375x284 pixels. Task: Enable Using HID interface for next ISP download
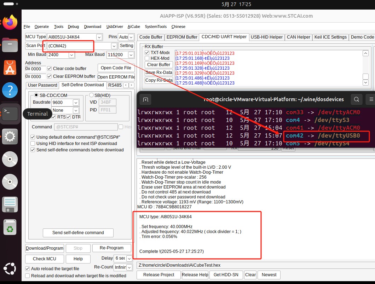coord(33,144)
